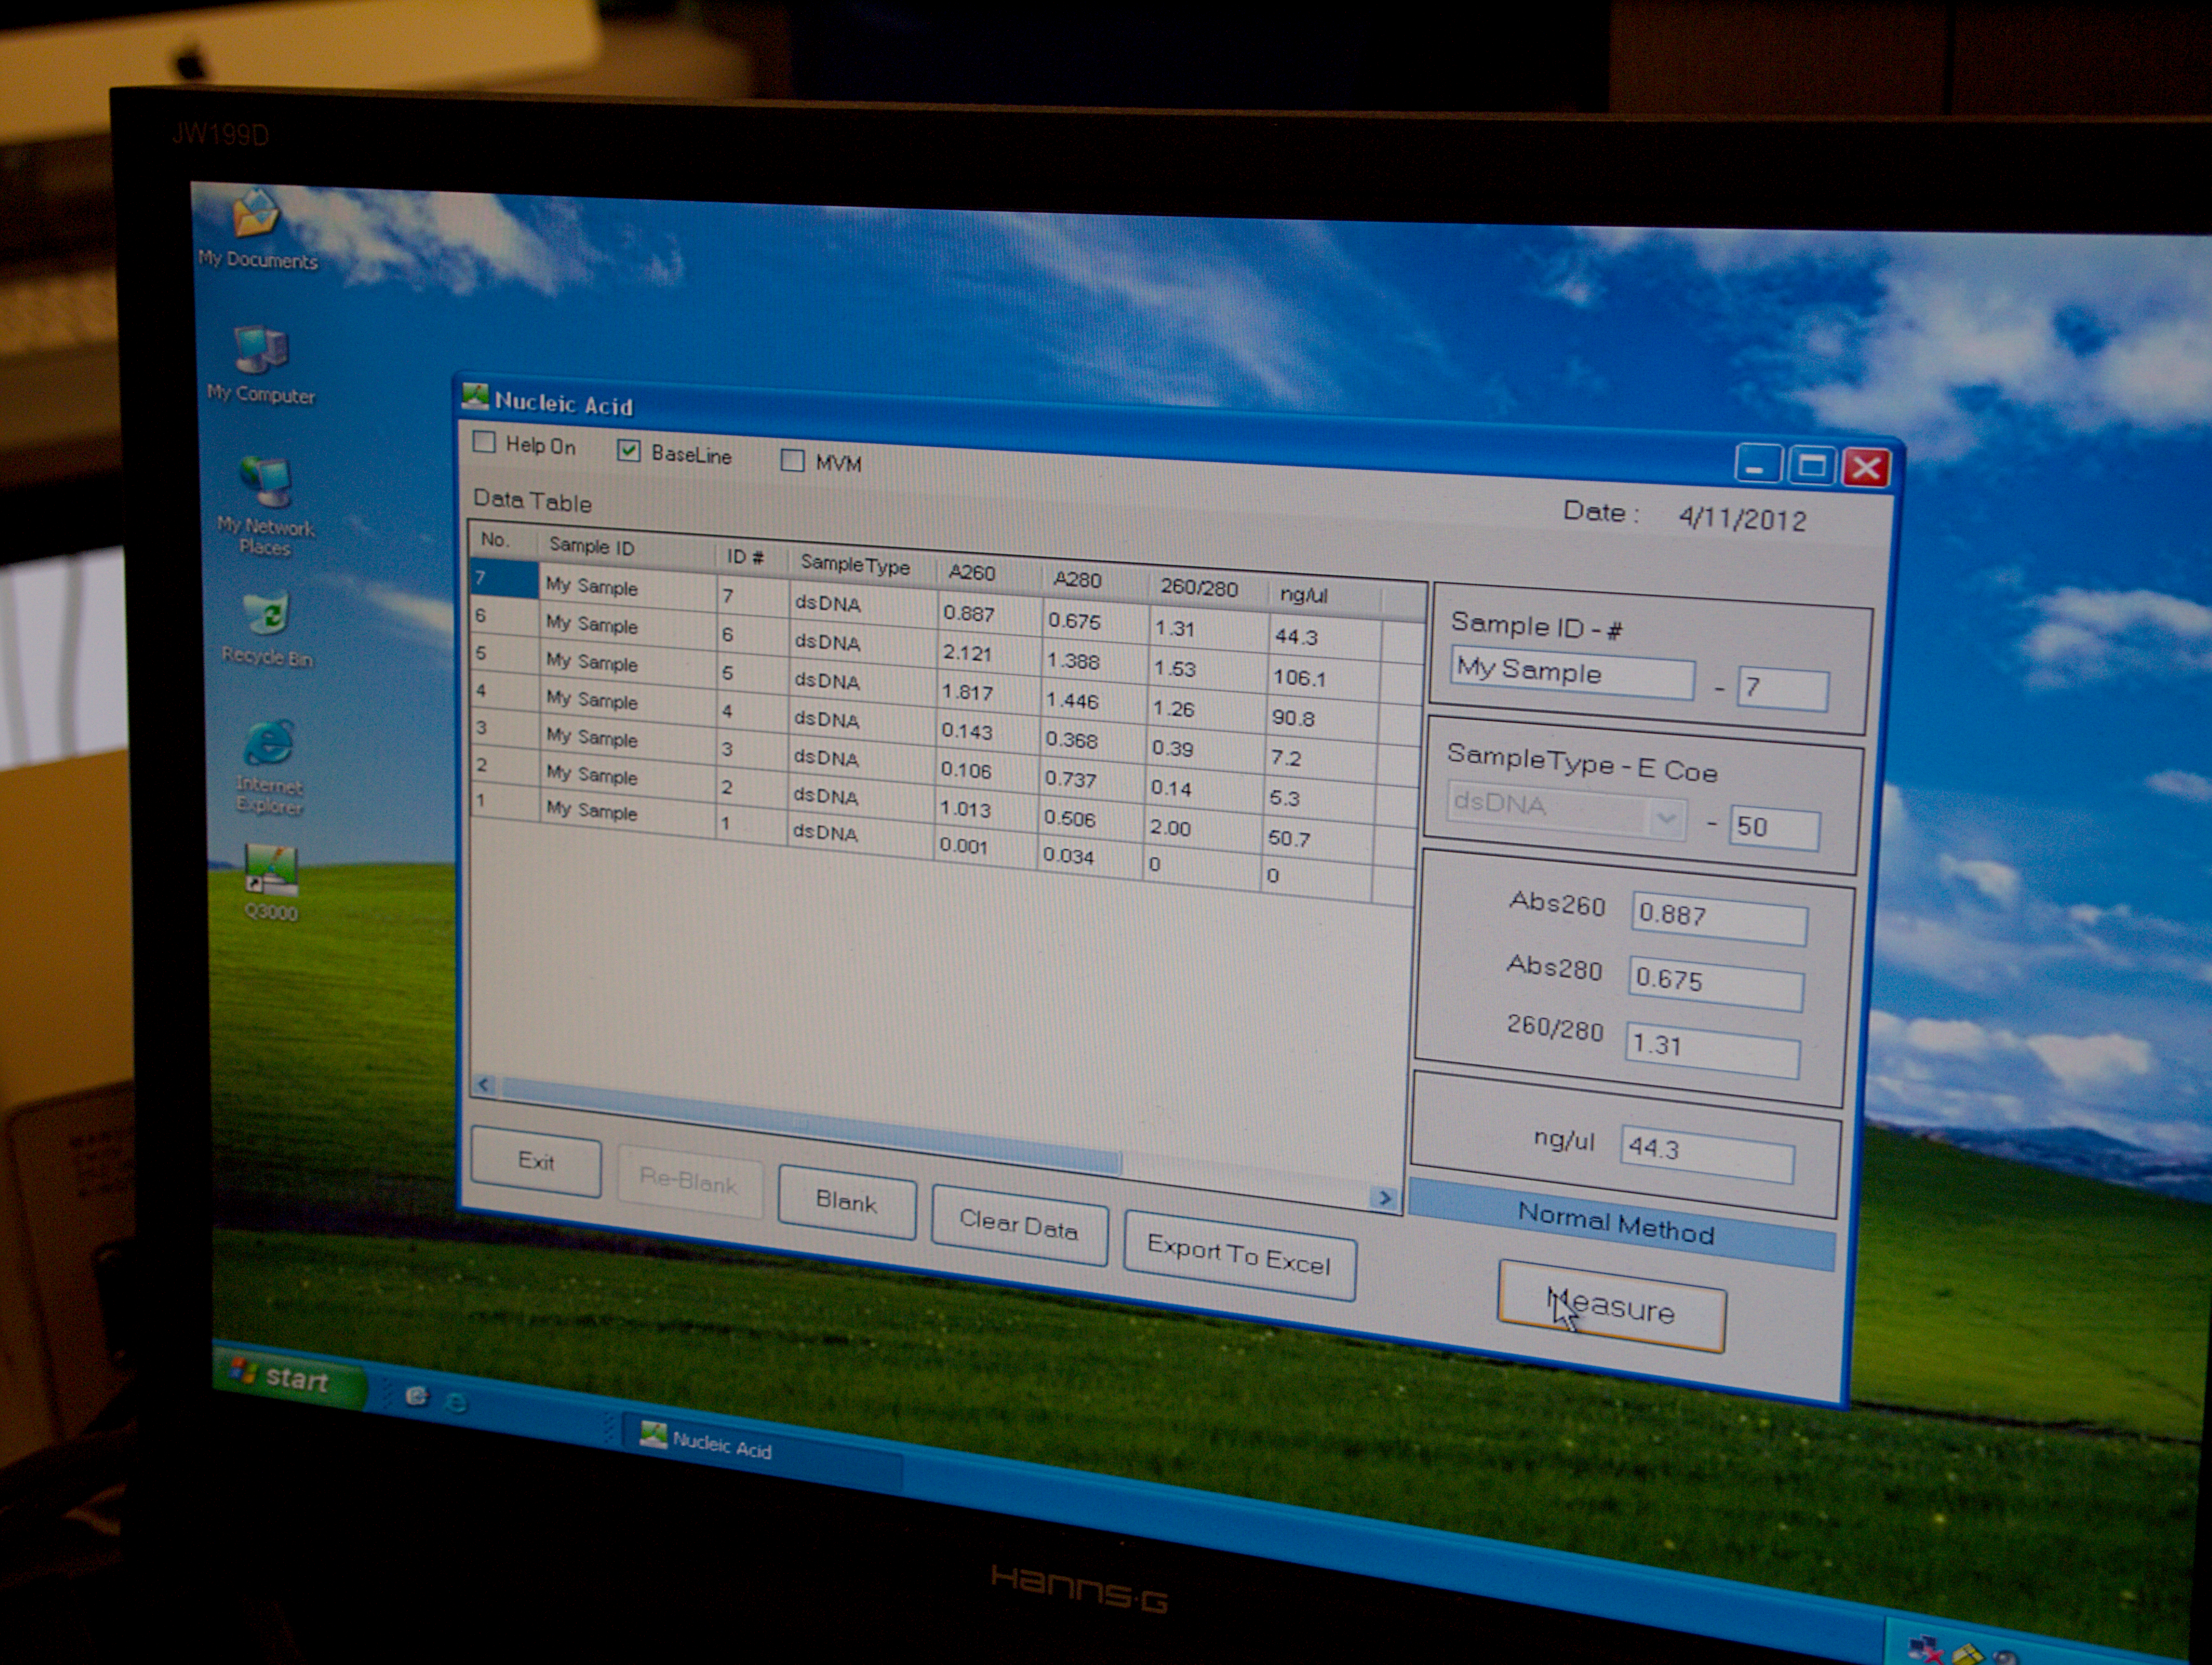
Task: Click the data table's right scroll arrow
Action: 1385,1197
